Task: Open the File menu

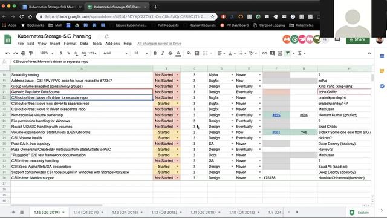Action: pos(21,44)
